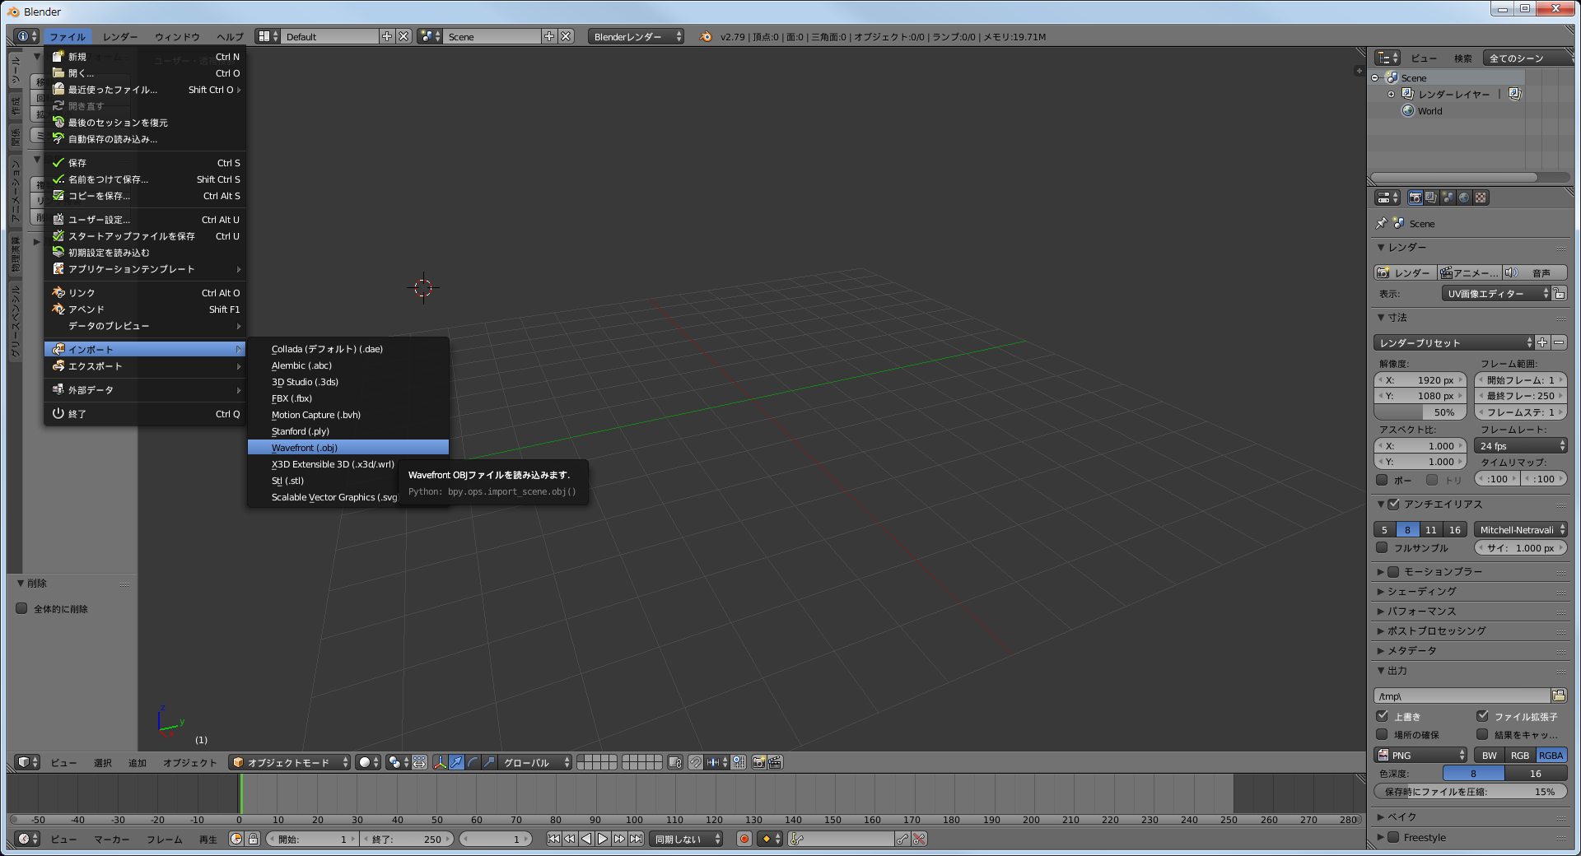Set anti-aliasing samples to 16
The width and height of the screenshot is (1581, 856).
(x=1455, y=529)
